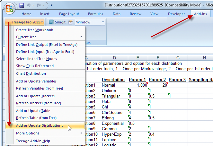Screen dimensions: 213x146
Task: Select Define Link Output (Excel to TreeAge)
Action: point(45,45)
